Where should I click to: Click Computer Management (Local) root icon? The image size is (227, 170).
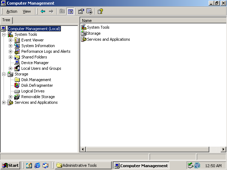click(x=4, y=29)
